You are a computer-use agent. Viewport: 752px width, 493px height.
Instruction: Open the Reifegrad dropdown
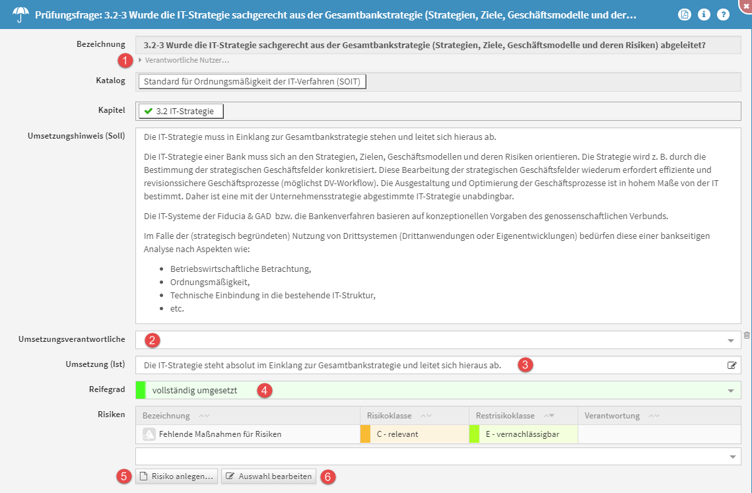click(730, 391)
